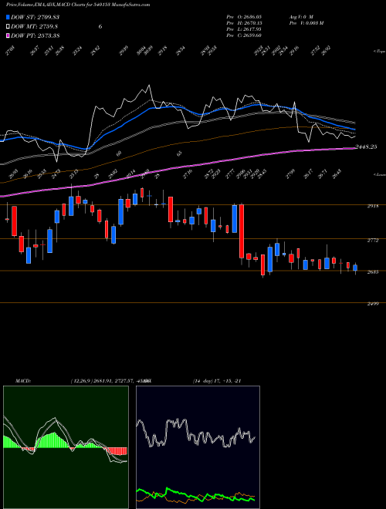The width and height of the screenshot is (386, 509).
Task: Click the large red candle falling from 2918
Action: coord(242,231)
